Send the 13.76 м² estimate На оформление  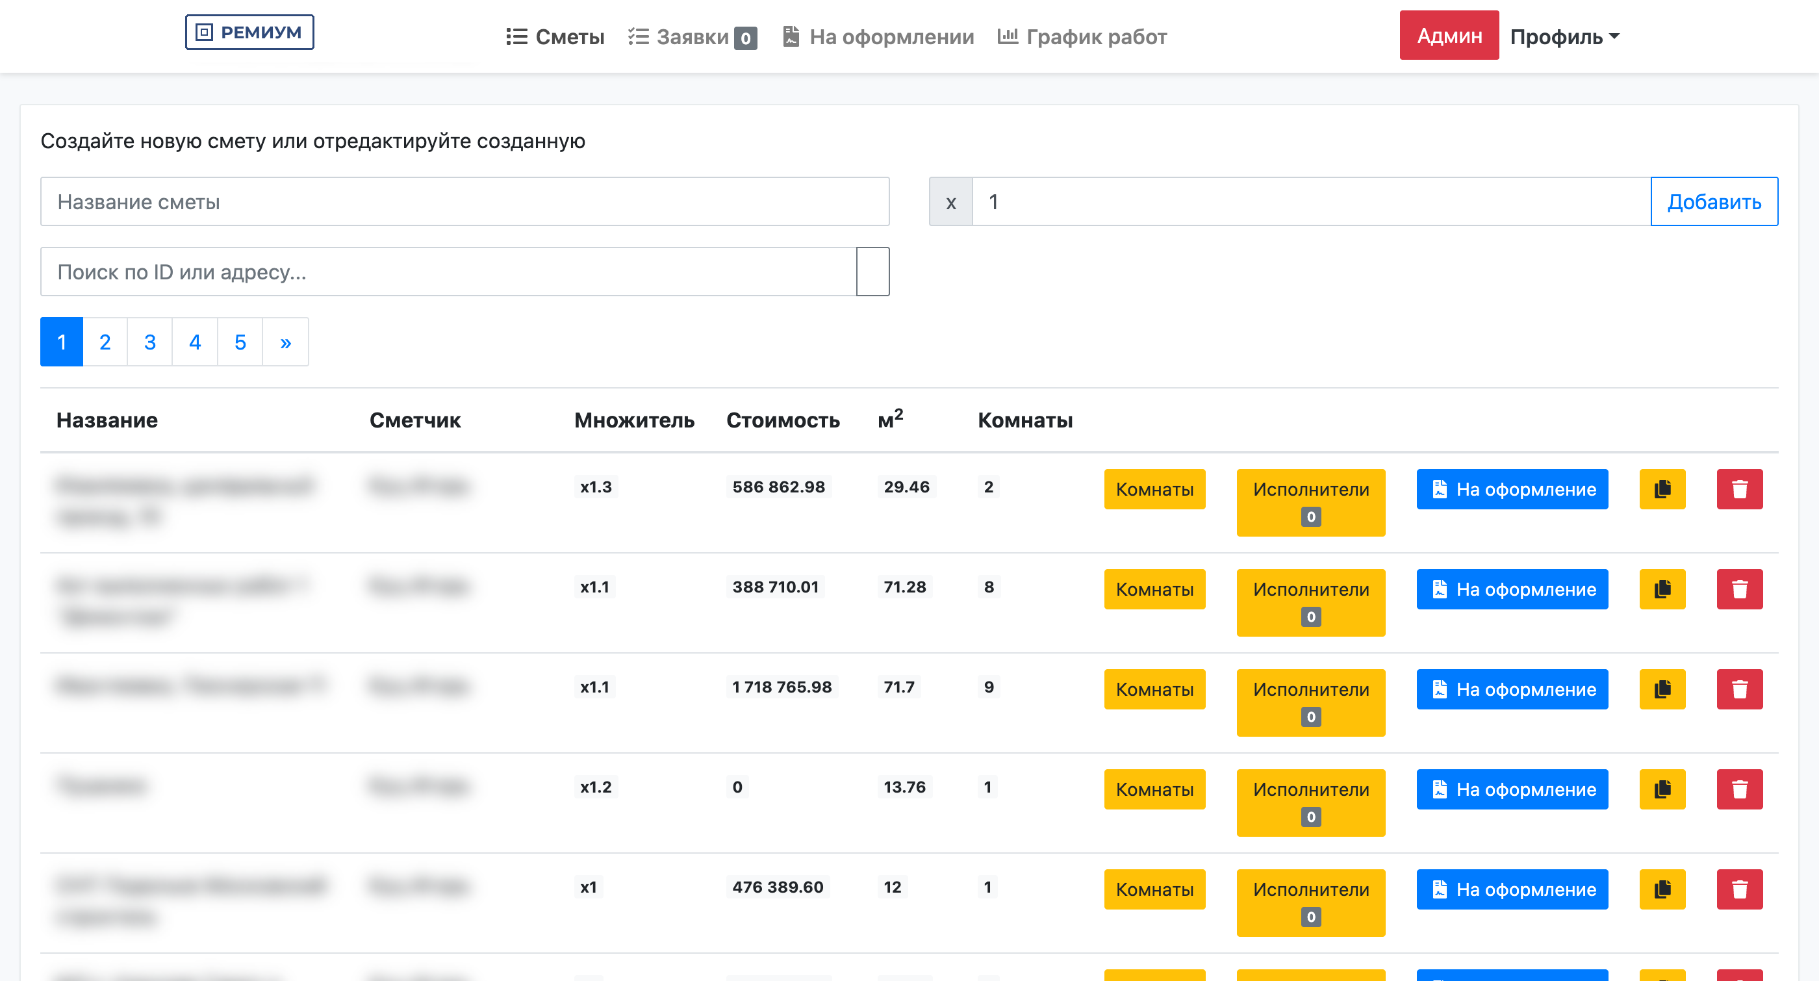(1512, 789)
